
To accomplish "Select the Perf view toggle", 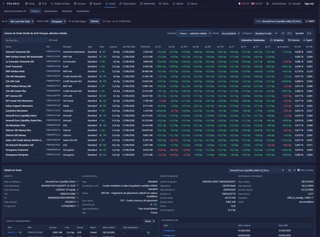I will 290,34.
